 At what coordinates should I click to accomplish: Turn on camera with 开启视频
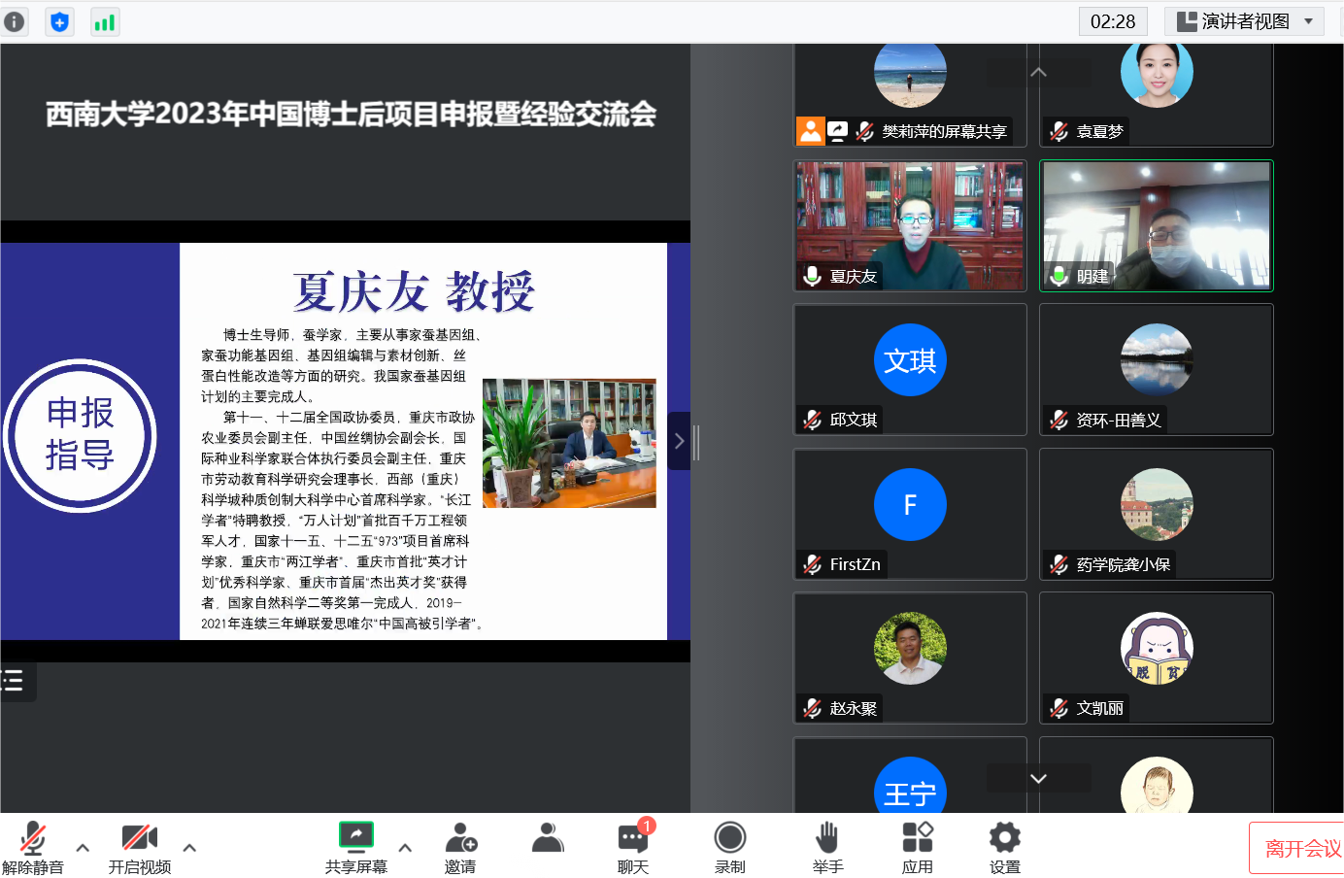139,846
